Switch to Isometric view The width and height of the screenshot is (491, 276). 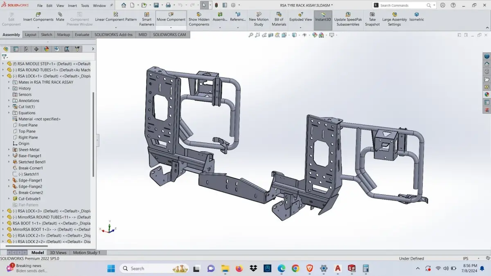417,17
